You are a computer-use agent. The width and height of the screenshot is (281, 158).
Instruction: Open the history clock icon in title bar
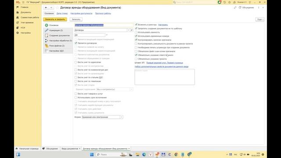tap(224, 2)
